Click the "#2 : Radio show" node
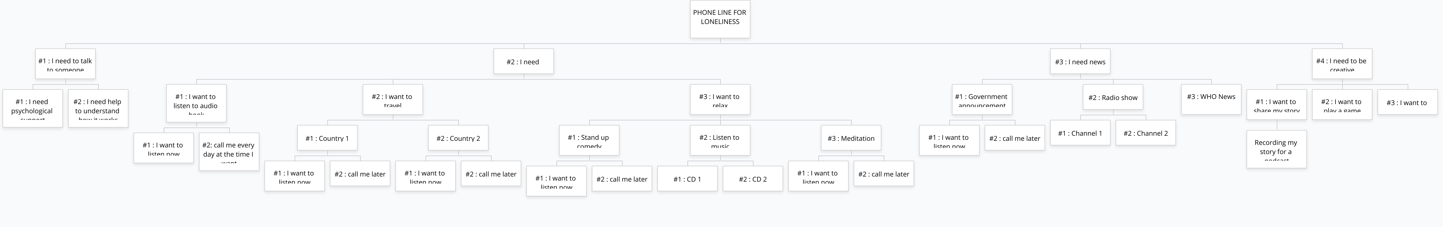This screenshot has height=227, width=1443. click(x=1113, y=97)
